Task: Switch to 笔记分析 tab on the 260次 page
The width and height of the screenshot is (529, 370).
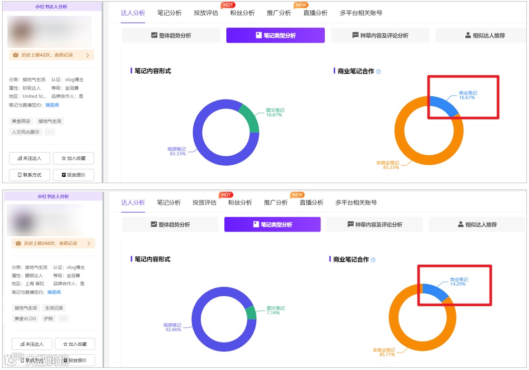Action: click(168, 203)
